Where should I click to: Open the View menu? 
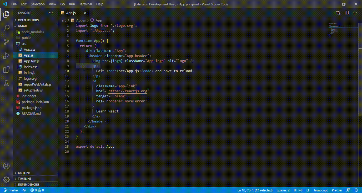[x=53, y=4]
